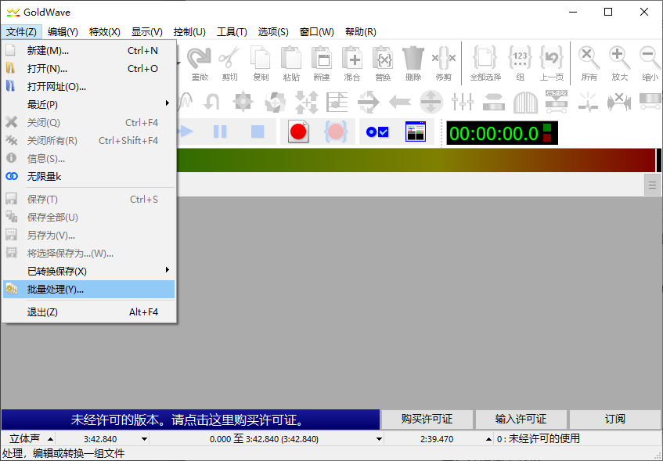Select 打开网址(O)... menu entry
This screenshot has width=663, height=461.
click(88, 86)
